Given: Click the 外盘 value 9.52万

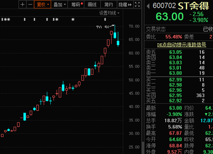Looking at the screenshot, I should tap(175, 152).
